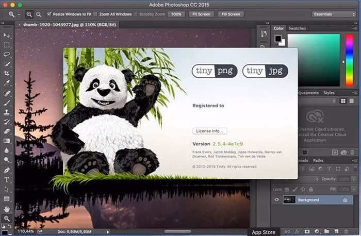Click the Create new layer icon
The image size is (361, 236).
[336, 231]
